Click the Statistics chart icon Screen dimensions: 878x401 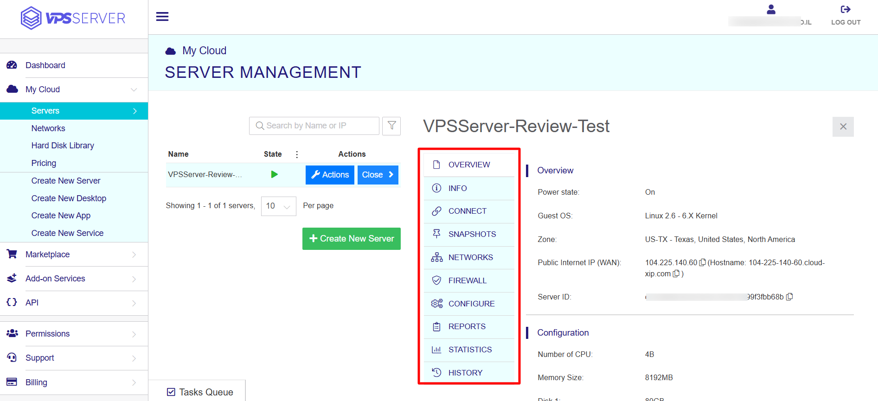[x=436, y=350]
